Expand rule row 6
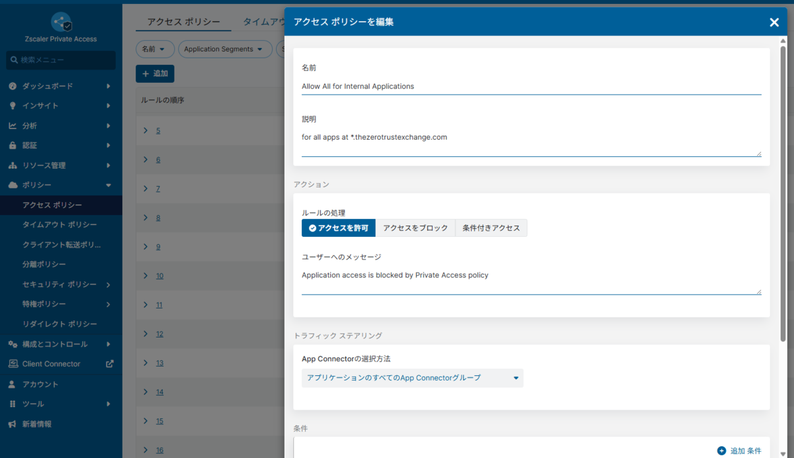Viewport: 794px width, 458px height. pyautogui.click(x=146, y=160)
